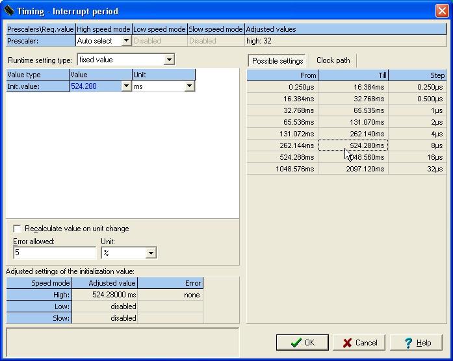Toggle Recalculate value on unit change checkbox

[17, 229]
